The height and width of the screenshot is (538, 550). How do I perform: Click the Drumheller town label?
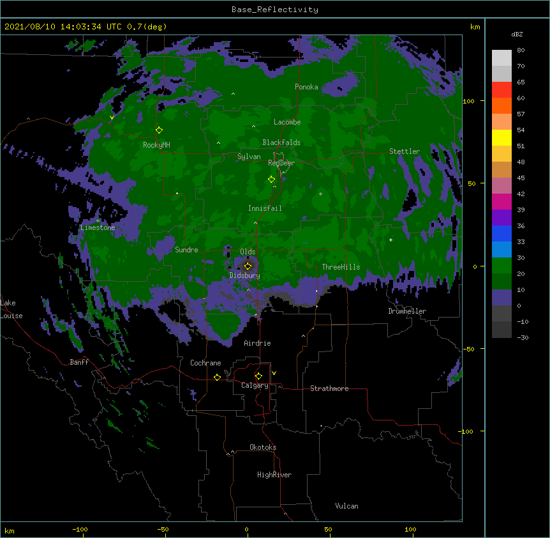pyautogui.click(x=407, y=311)
